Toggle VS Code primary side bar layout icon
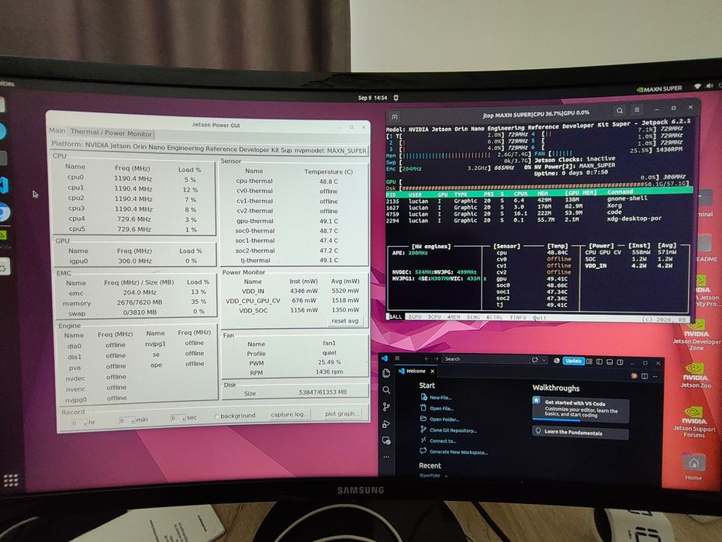The height and width of the screenshot is (542, 722). point(599,362)
